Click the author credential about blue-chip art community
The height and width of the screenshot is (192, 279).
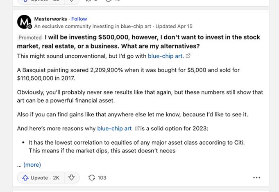point(93,26)
